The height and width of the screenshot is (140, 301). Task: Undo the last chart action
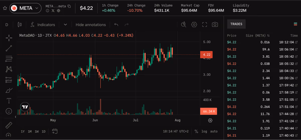coord(116,25)
